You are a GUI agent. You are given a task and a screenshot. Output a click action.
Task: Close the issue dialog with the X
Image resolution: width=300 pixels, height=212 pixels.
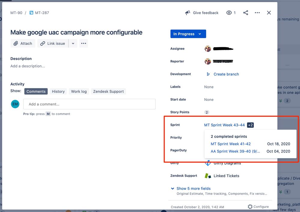(269, 13)
